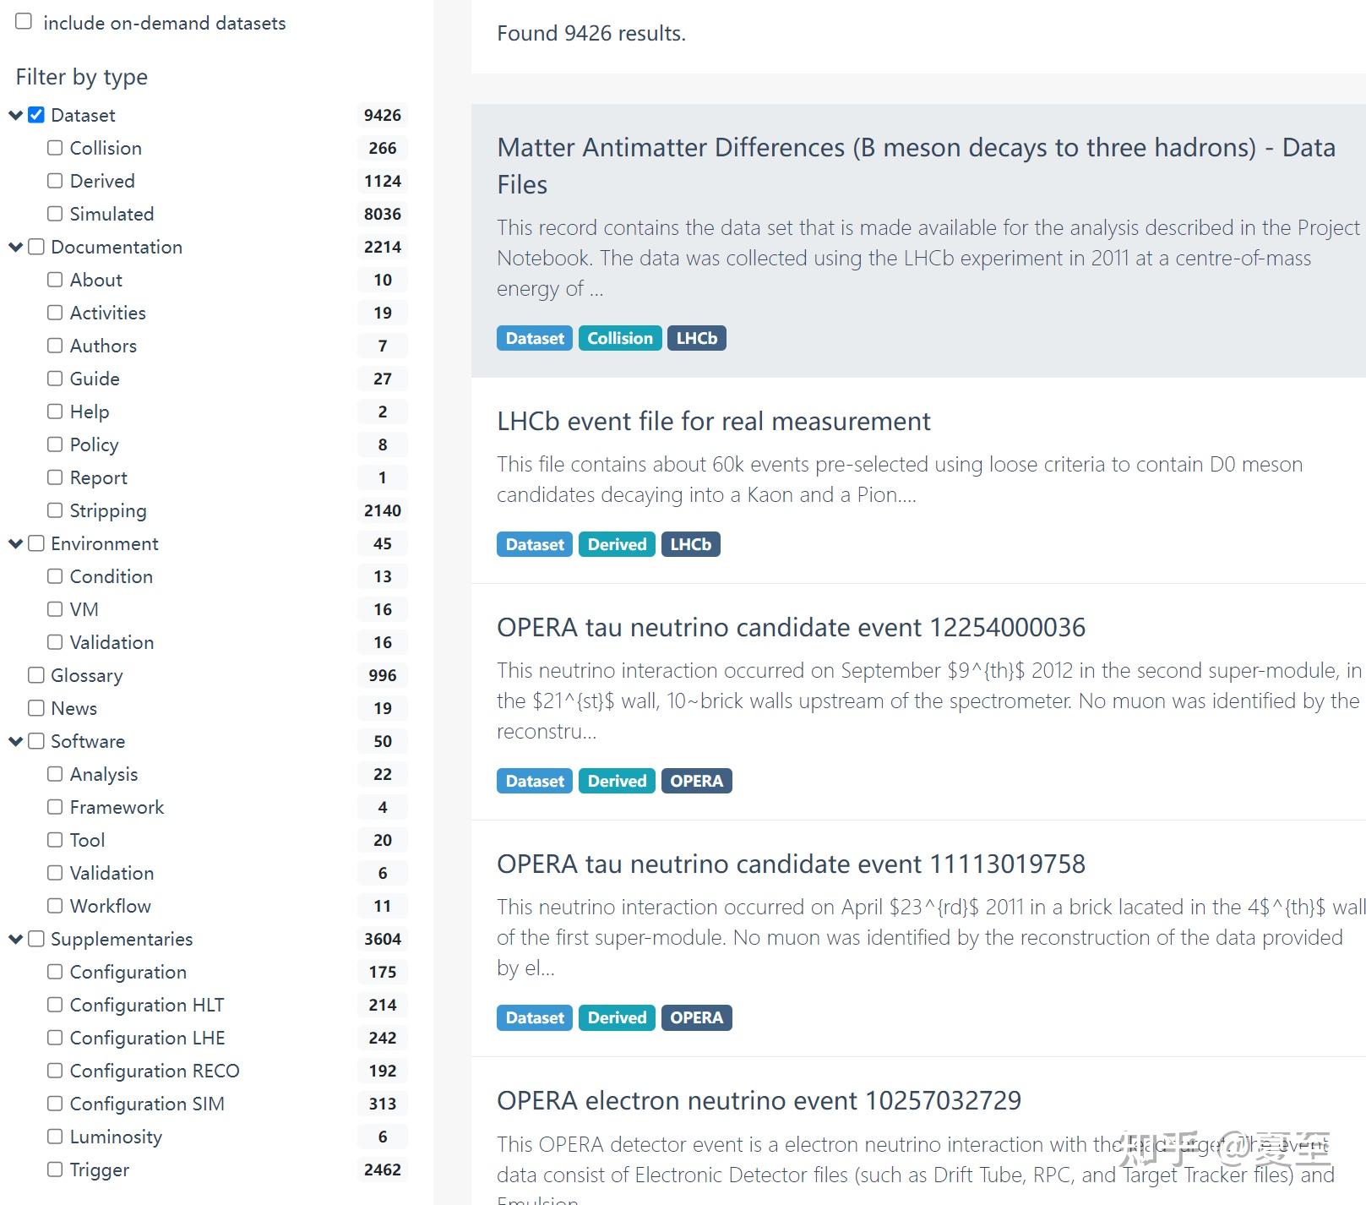Check the Documentation filter checkbox
The height and width of the screenshot is (1205, 1366).
pos(36,247)
